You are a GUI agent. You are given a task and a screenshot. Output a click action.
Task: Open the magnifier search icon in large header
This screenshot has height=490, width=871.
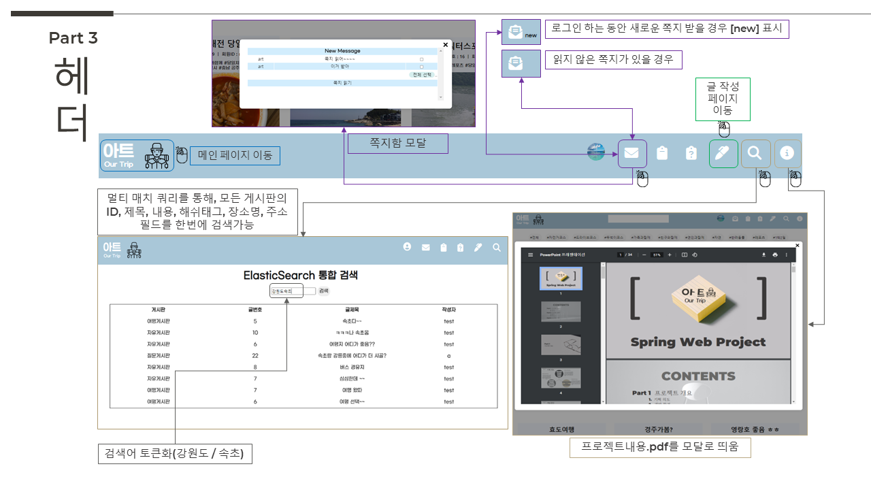755,153
